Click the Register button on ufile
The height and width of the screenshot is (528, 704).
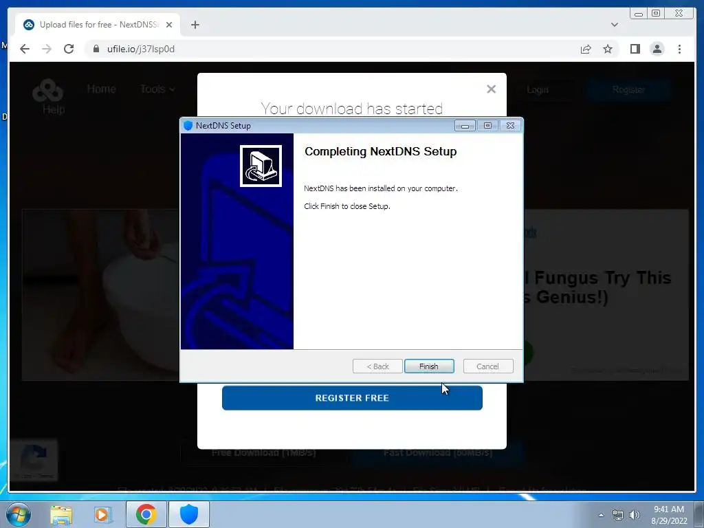tap(628, 90)
